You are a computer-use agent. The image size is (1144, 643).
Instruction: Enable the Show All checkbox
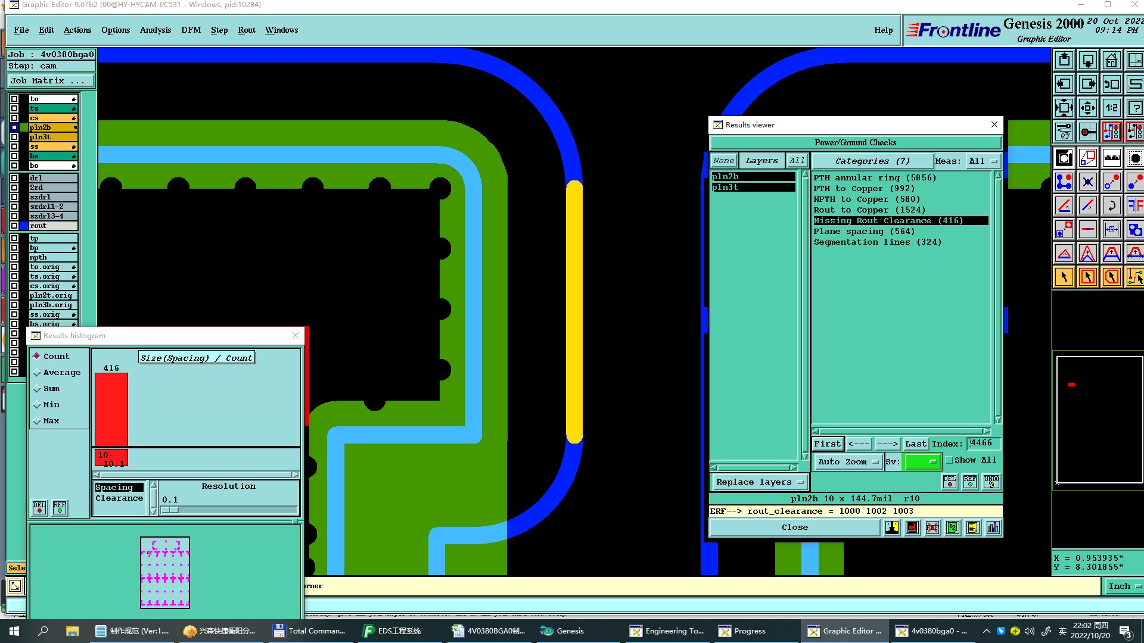(949, 460)
